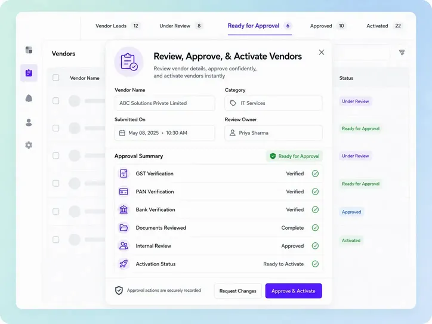Screen dimensions: 432x324
Task: Click Ready to Activate status text
Action: click(x=283, y=264)
